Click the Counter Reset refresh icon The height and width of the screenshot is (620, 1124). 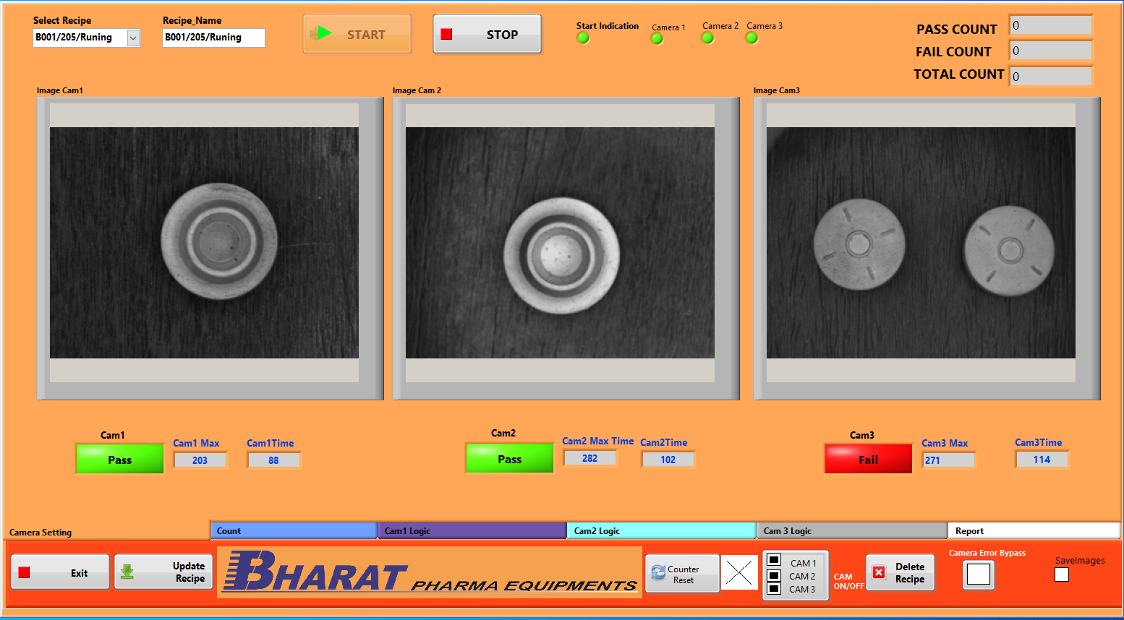point(658,572)
